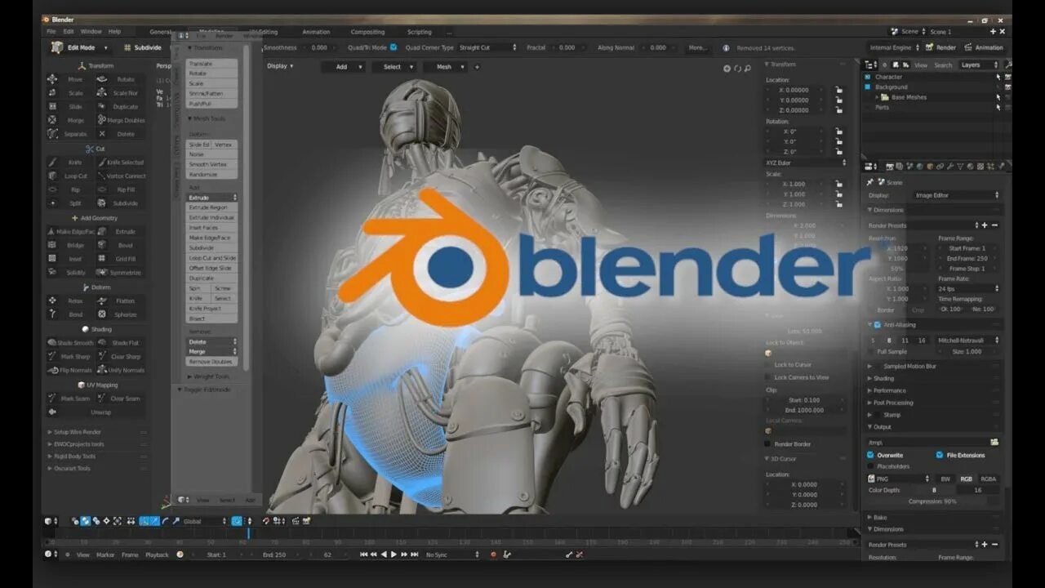Screen dimensions: 1045x588
Task: Click the Animation render button
Action: coord(984,47)
